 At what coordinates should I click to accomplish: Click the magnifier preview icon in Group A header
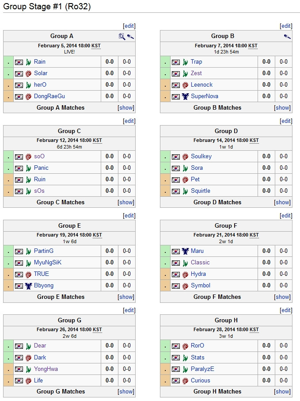click(x=122, y=37)
